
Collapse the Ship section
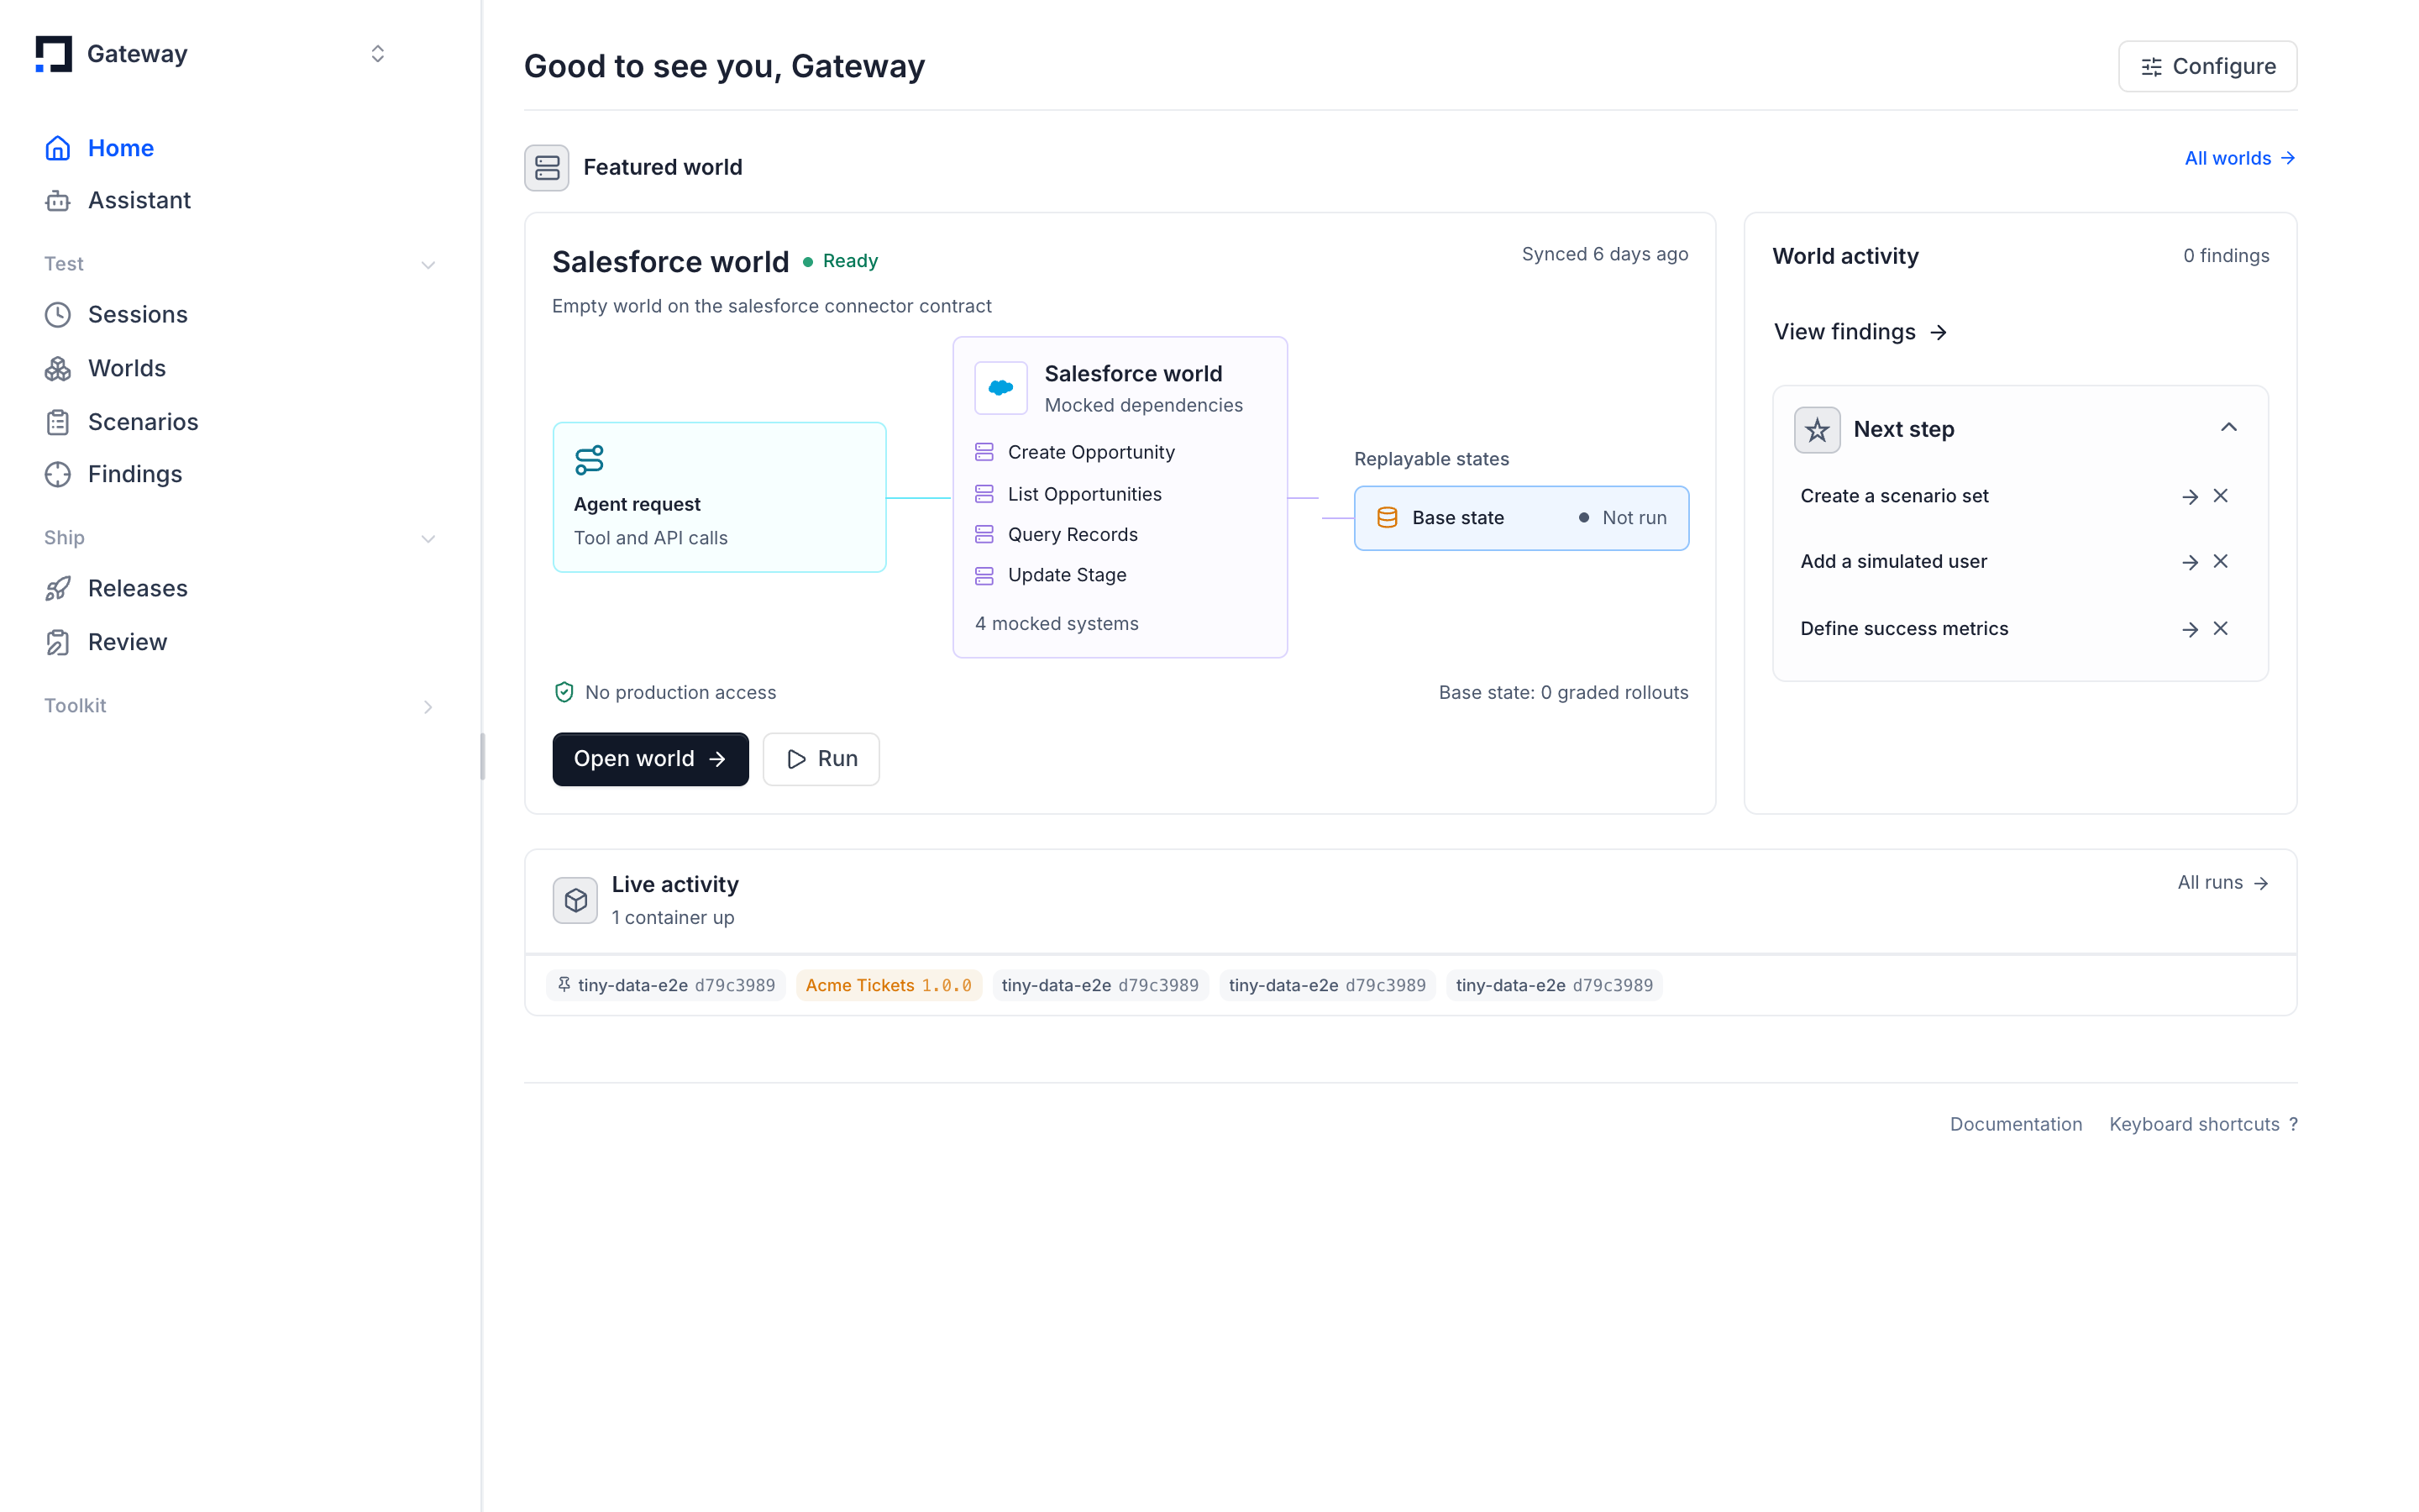[x=428, y=539]
